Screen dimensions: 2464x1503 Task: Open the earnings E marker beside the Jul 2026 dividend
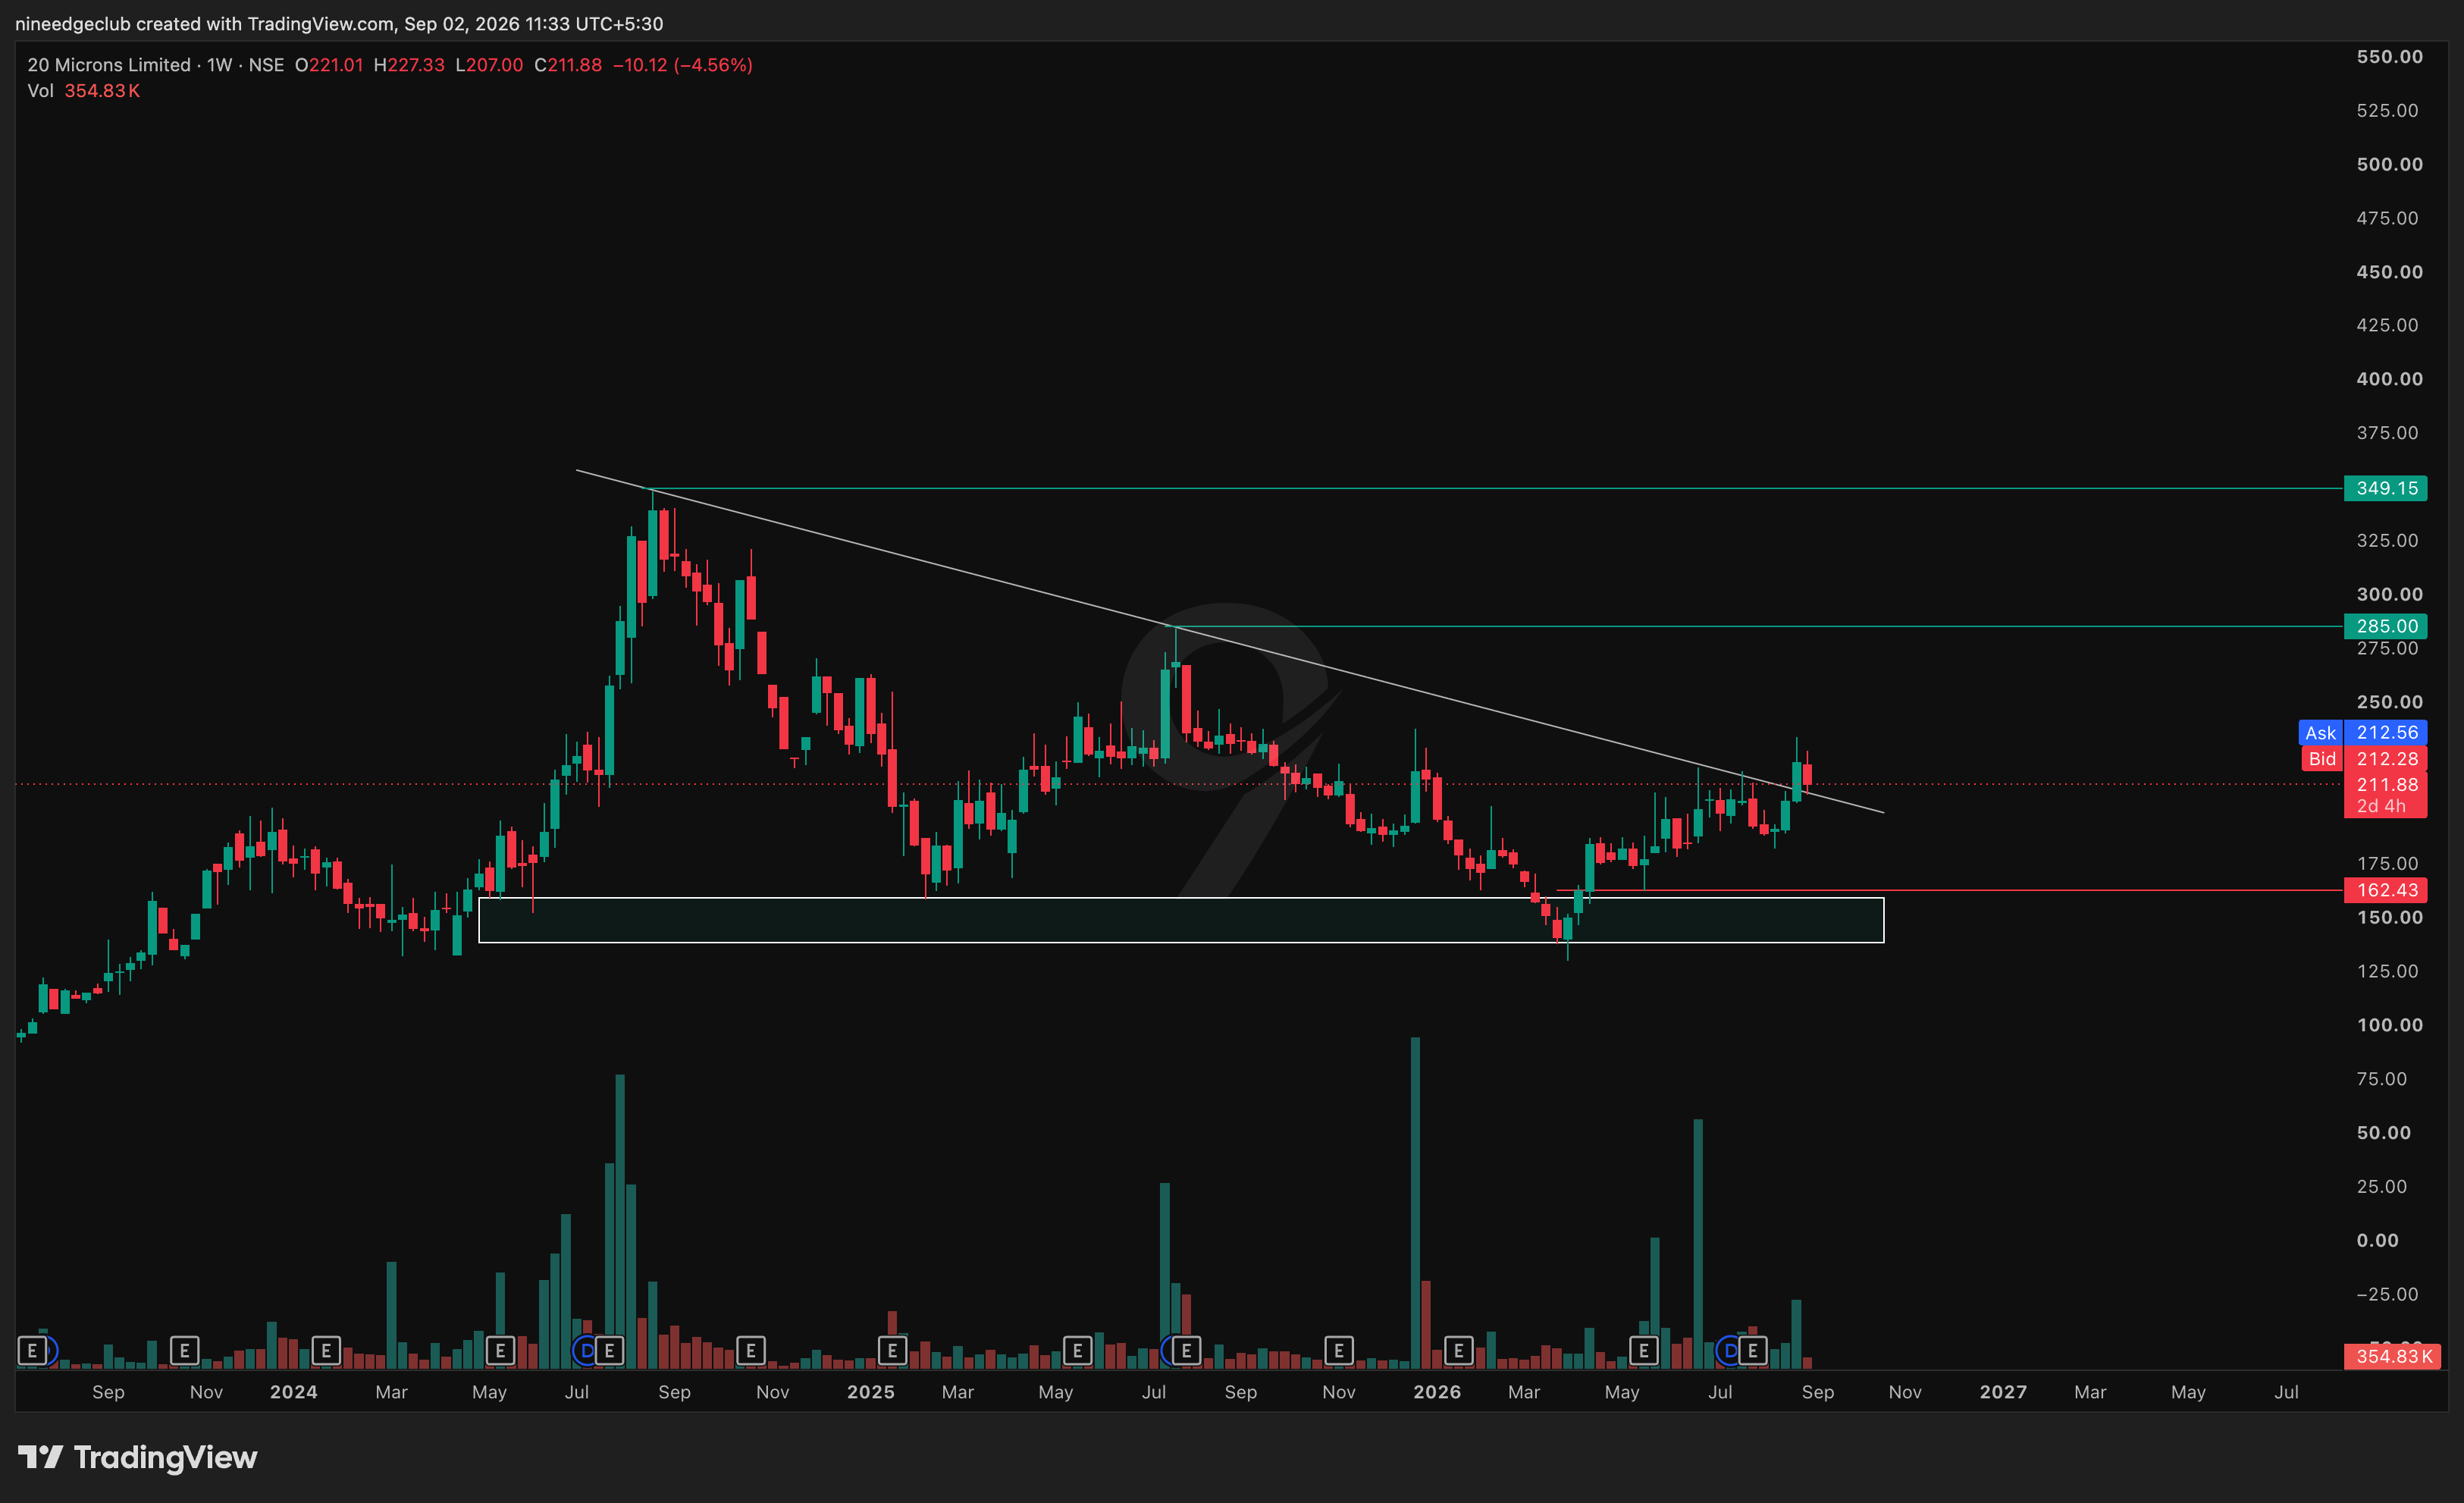click(1752, 1351)
